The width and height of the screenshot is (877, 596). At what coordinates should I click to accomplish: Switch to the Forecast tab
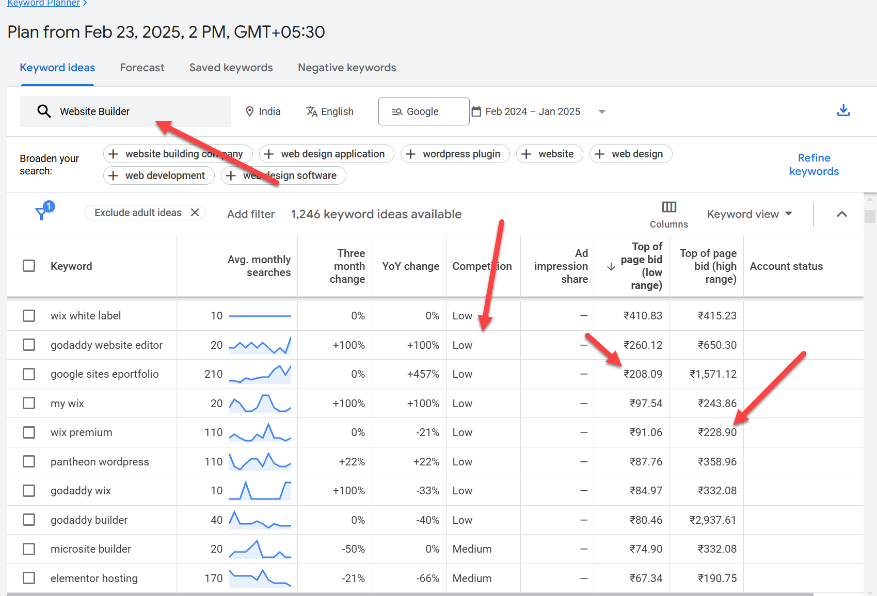(x=142, y=68)
